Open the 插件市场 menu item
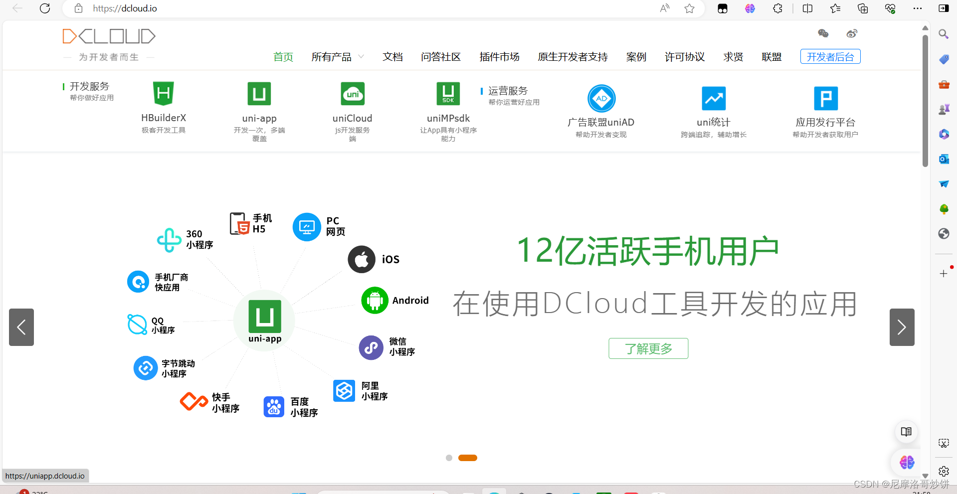957x494 pixels. point(499,57)
